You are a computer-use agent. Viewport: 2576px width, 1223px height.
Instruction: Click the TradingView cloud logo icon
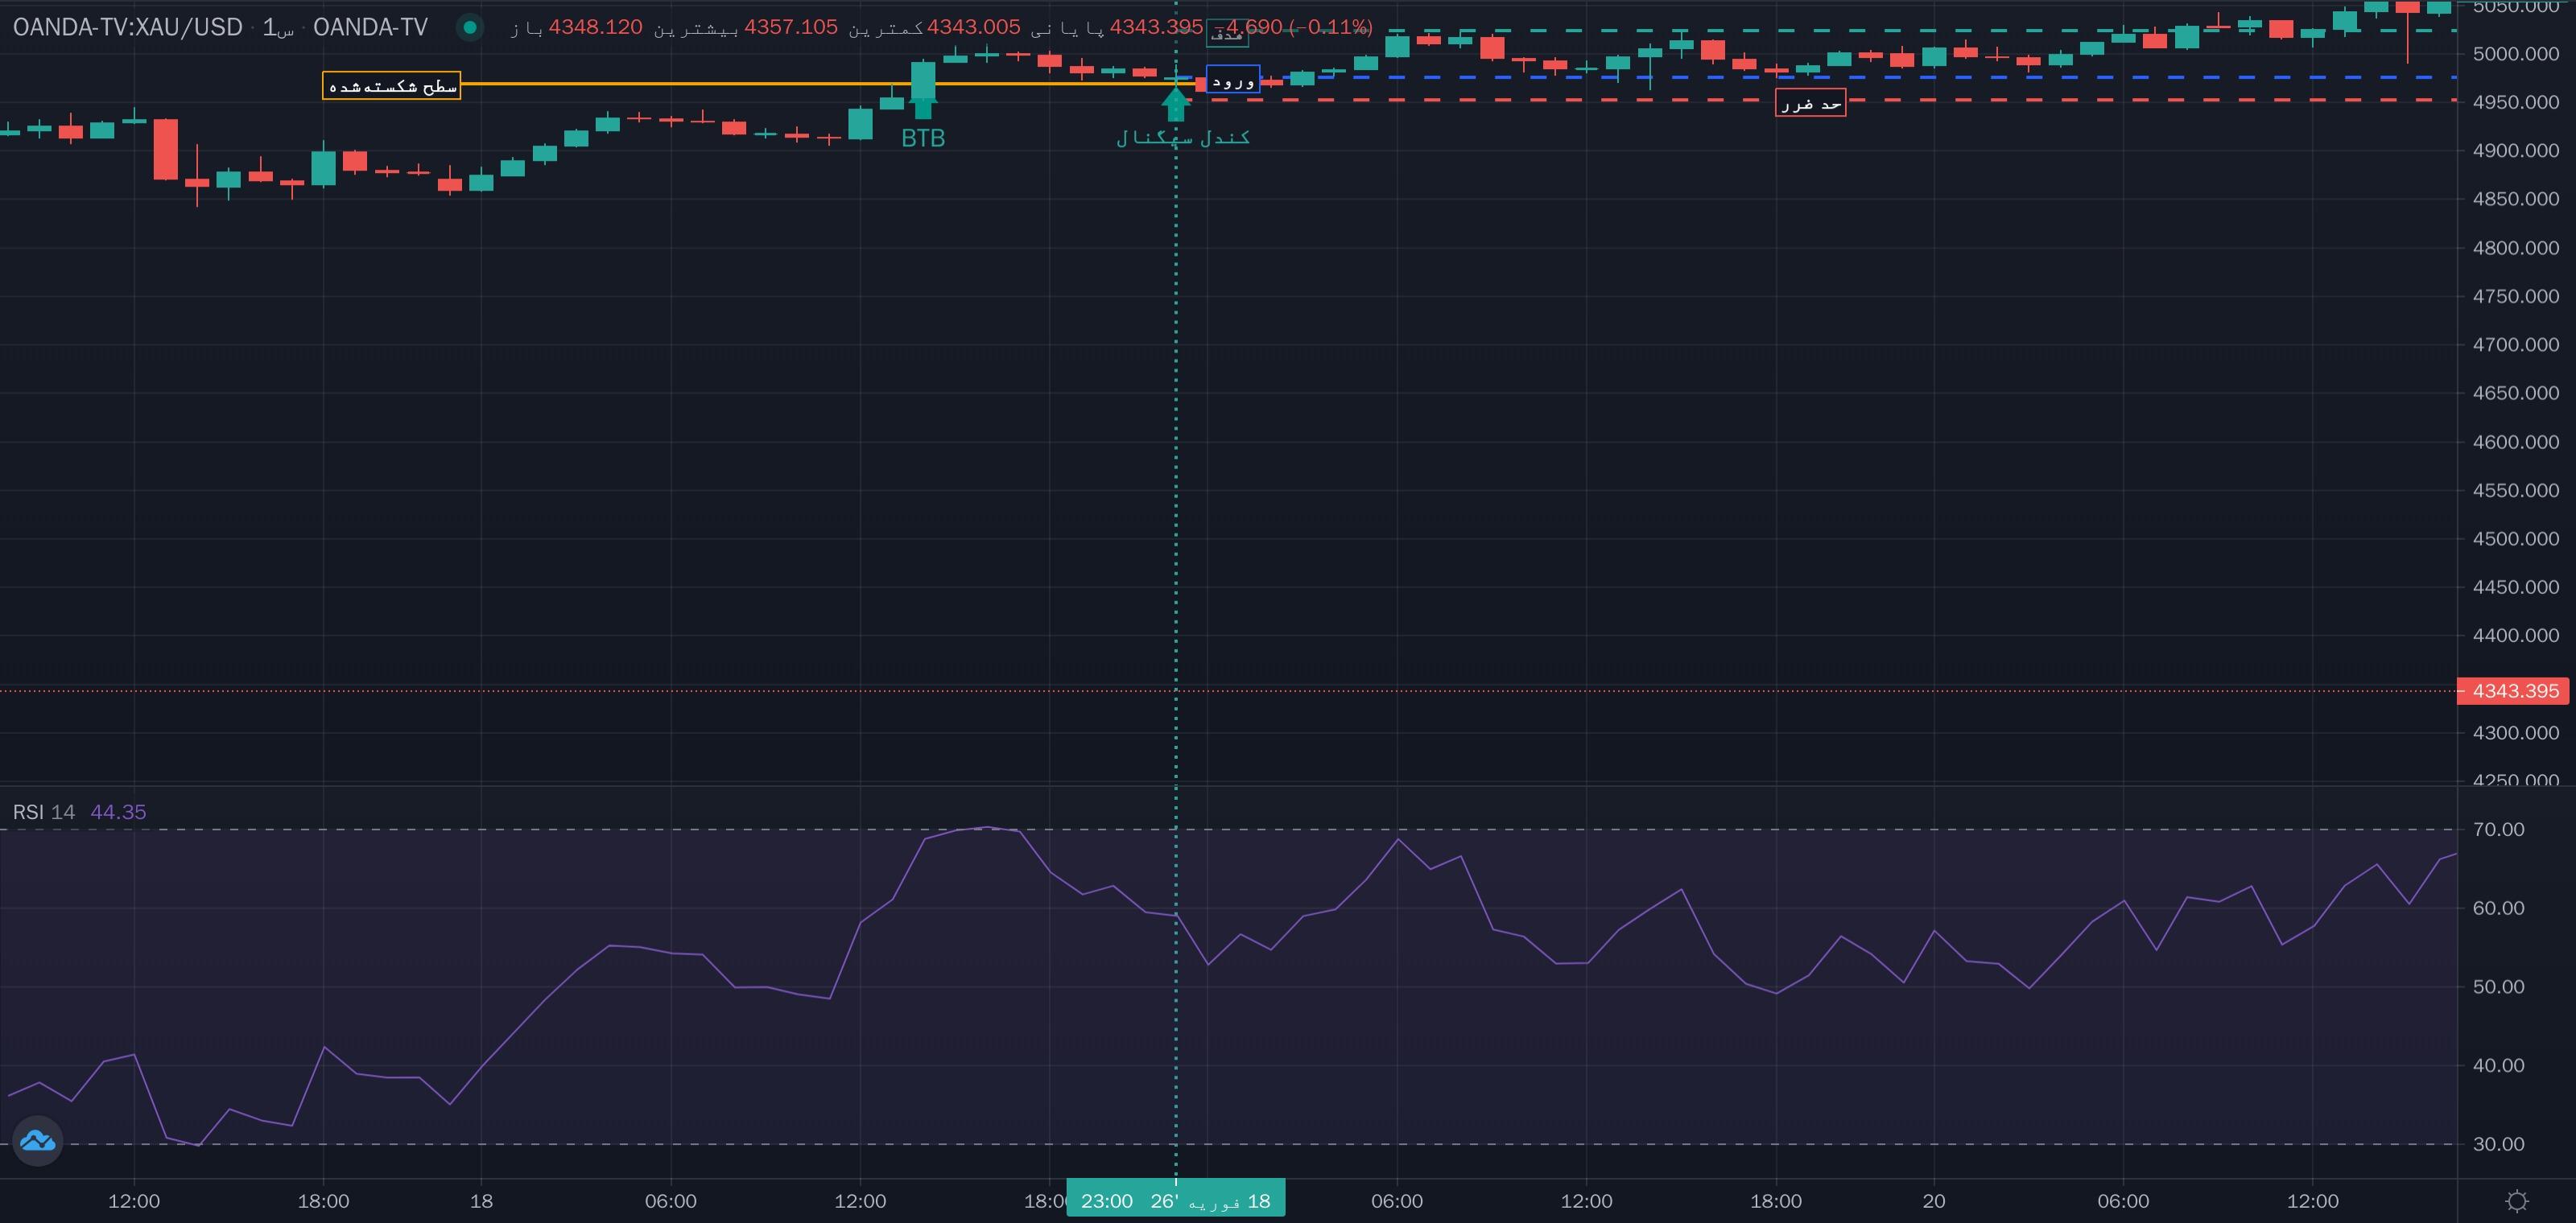coord(38,1140)
